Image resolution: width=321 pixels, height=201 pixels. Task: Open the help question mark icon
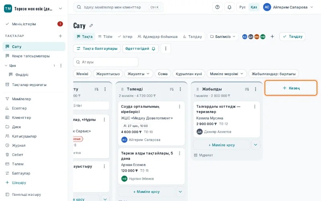(x=217, y=7)
